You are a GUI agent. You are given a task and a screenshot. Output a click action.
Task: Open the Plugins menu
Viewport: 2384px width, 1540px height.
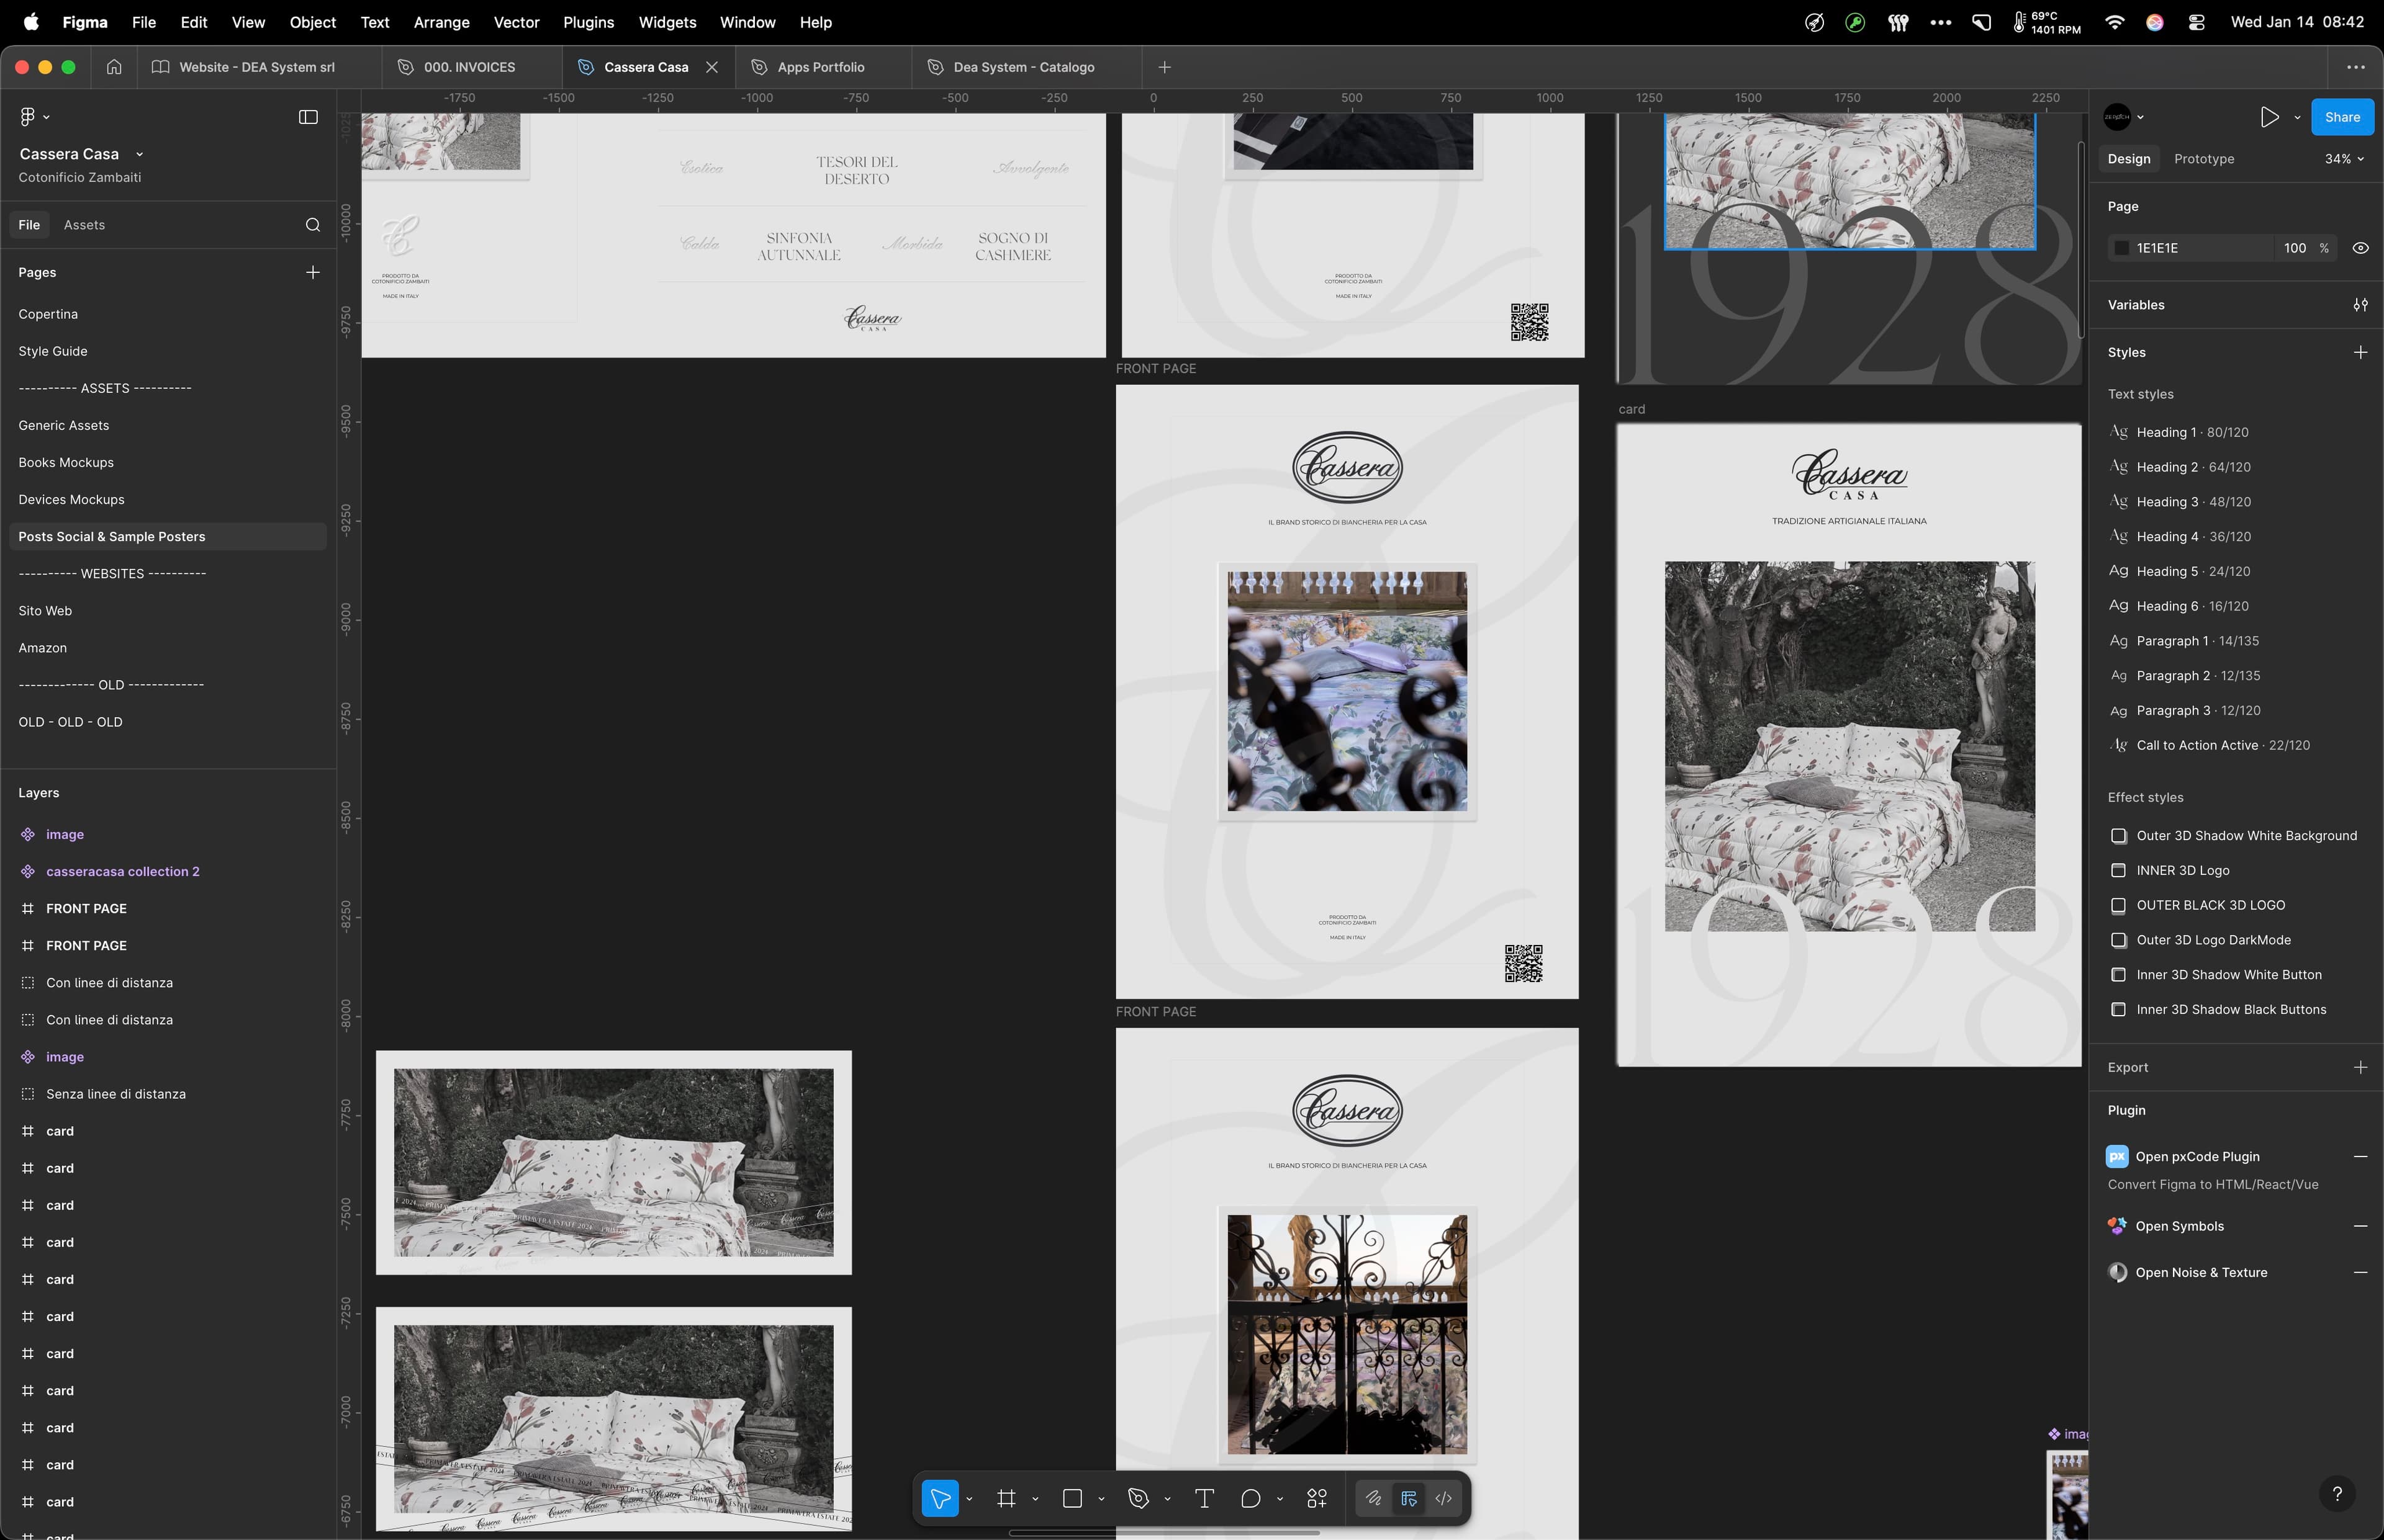[589, 22]
